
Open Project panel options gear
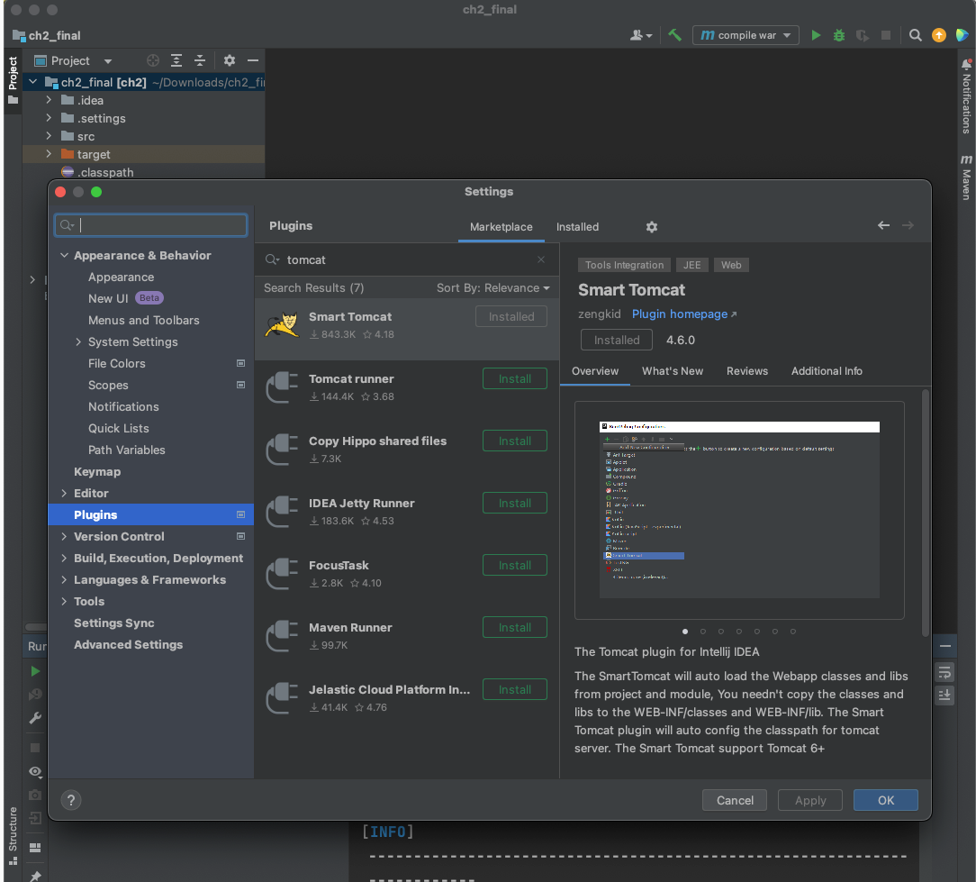pyautogui.click(x=229, y=60)
